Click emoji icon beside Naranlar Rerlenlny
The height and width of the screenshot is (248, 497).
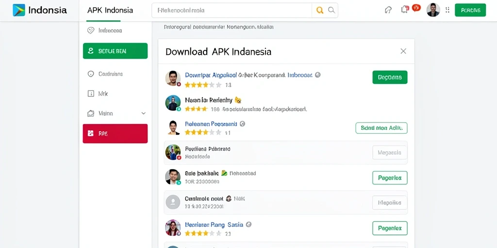pyautogui.click(x=238, y=100)
